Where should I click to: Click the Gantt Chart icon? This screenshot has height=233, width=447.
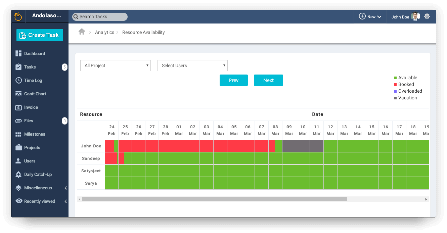coord(18,94)
